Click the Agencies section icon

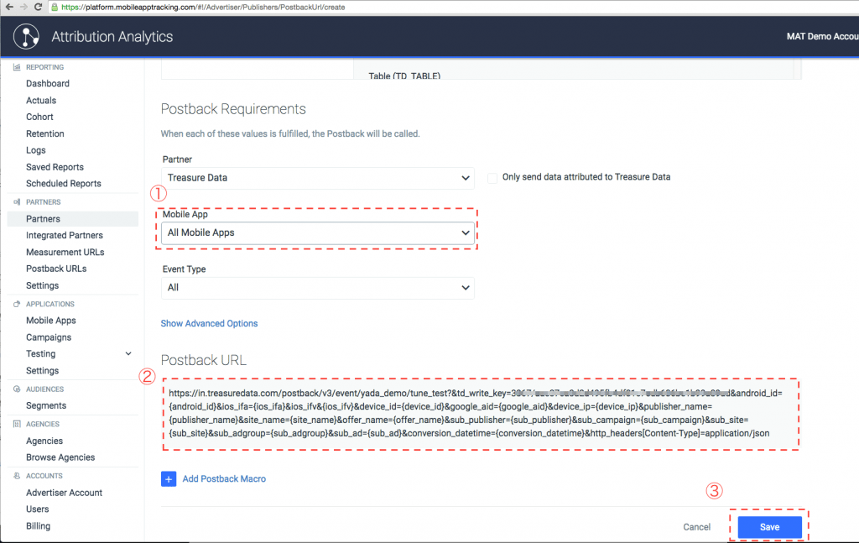[17, 424]
